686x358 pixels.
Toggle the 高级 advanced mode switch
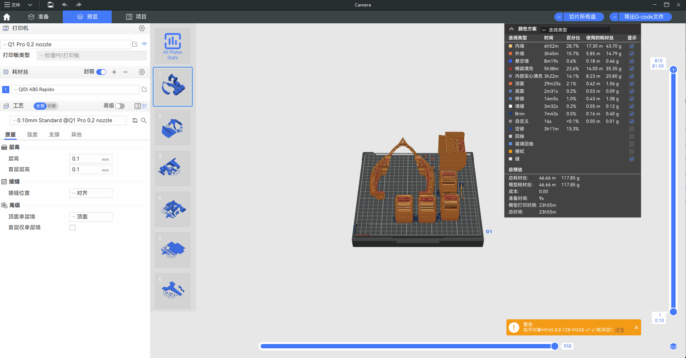(x=120, y=106)
